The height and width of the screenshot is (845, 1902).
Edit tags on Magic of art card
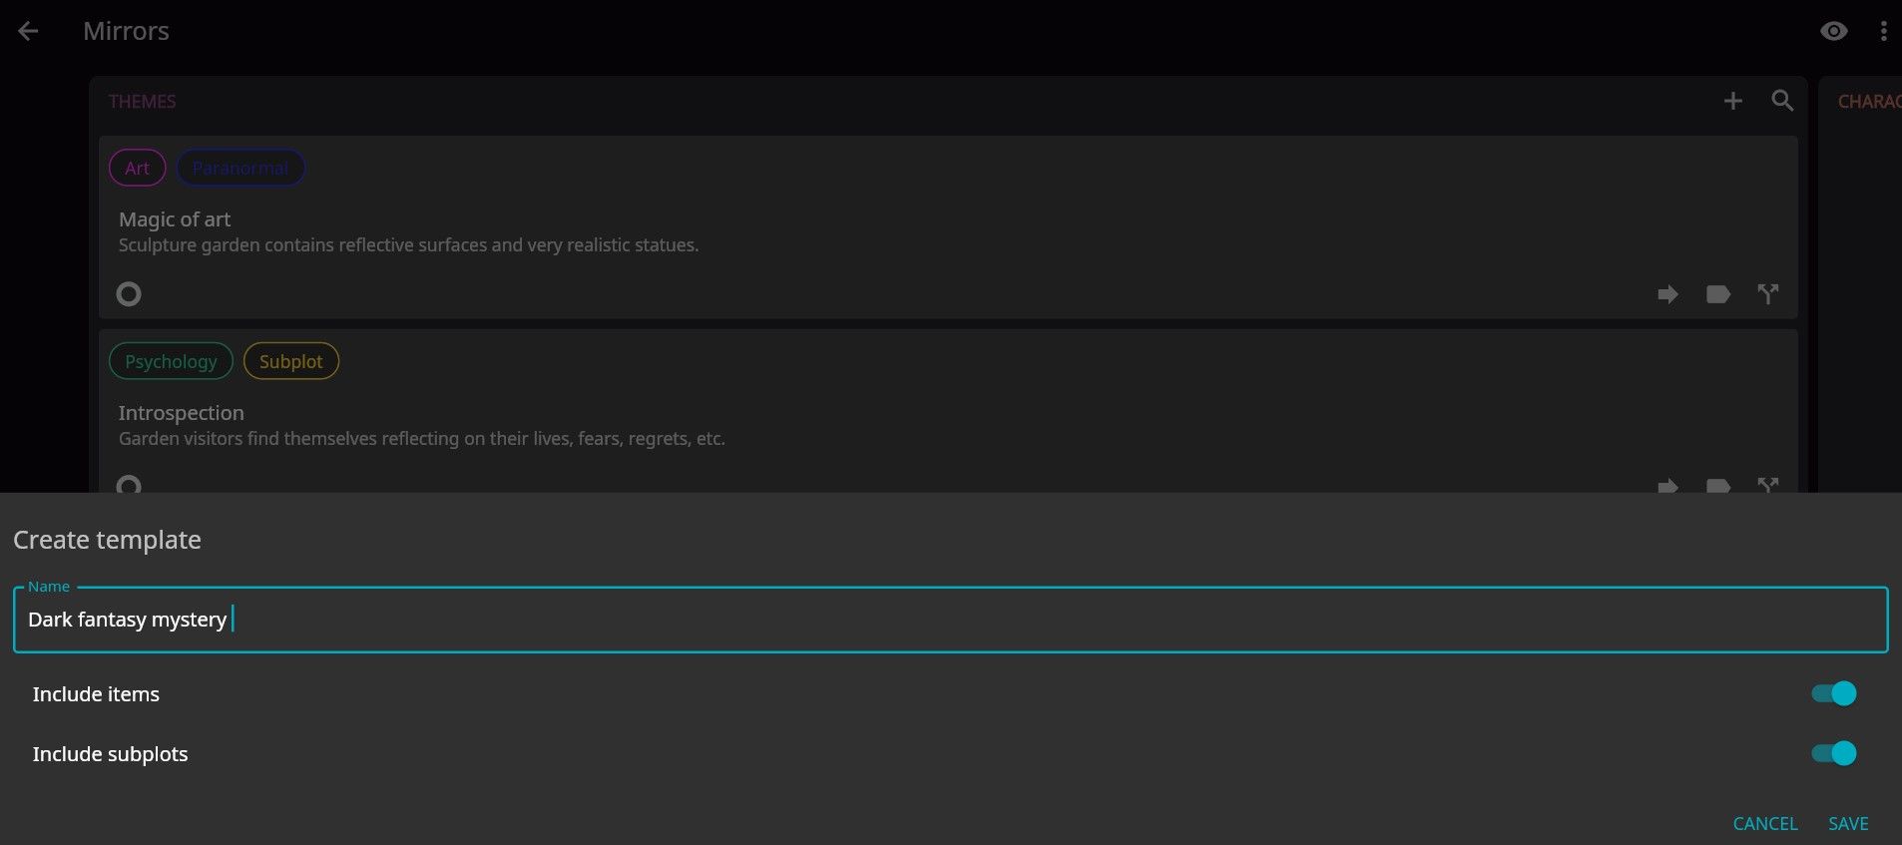(1717, 294)
